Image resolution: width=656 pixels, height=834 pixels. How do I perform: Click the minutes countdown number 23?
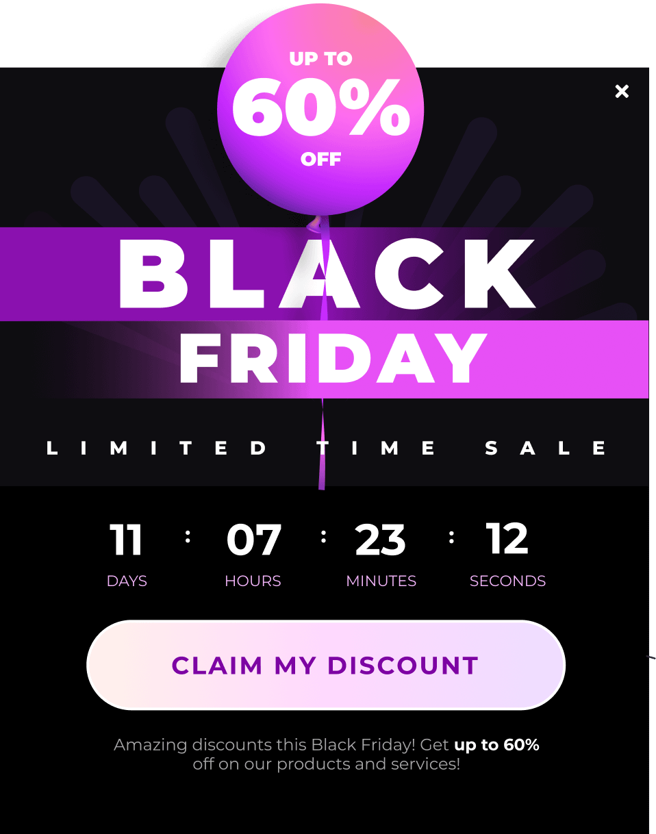[381, 540]
